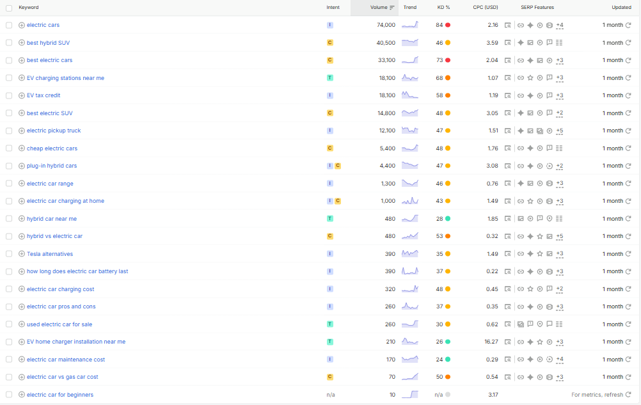
Task: Click the SERP Features column header
Action: coord(537,7)
